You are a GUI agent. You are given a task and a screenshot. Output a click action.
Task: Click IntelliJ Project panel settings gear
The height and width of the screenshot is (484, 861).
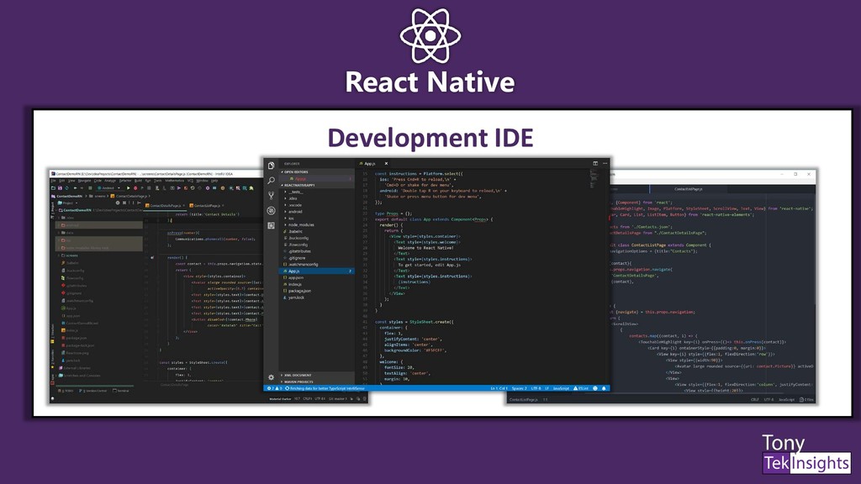118,203
